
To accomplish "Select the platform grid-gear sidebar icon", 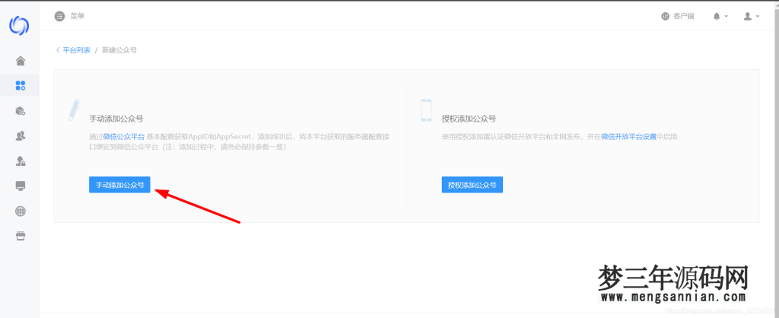I will (x=21, y=85).
